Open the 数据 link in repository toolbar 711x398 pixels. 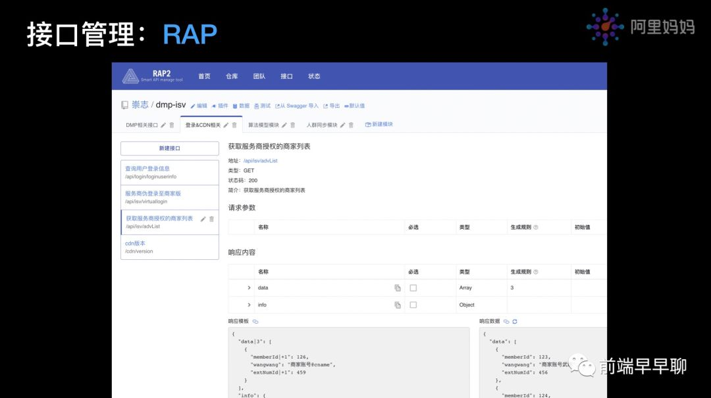coord(241,106)
